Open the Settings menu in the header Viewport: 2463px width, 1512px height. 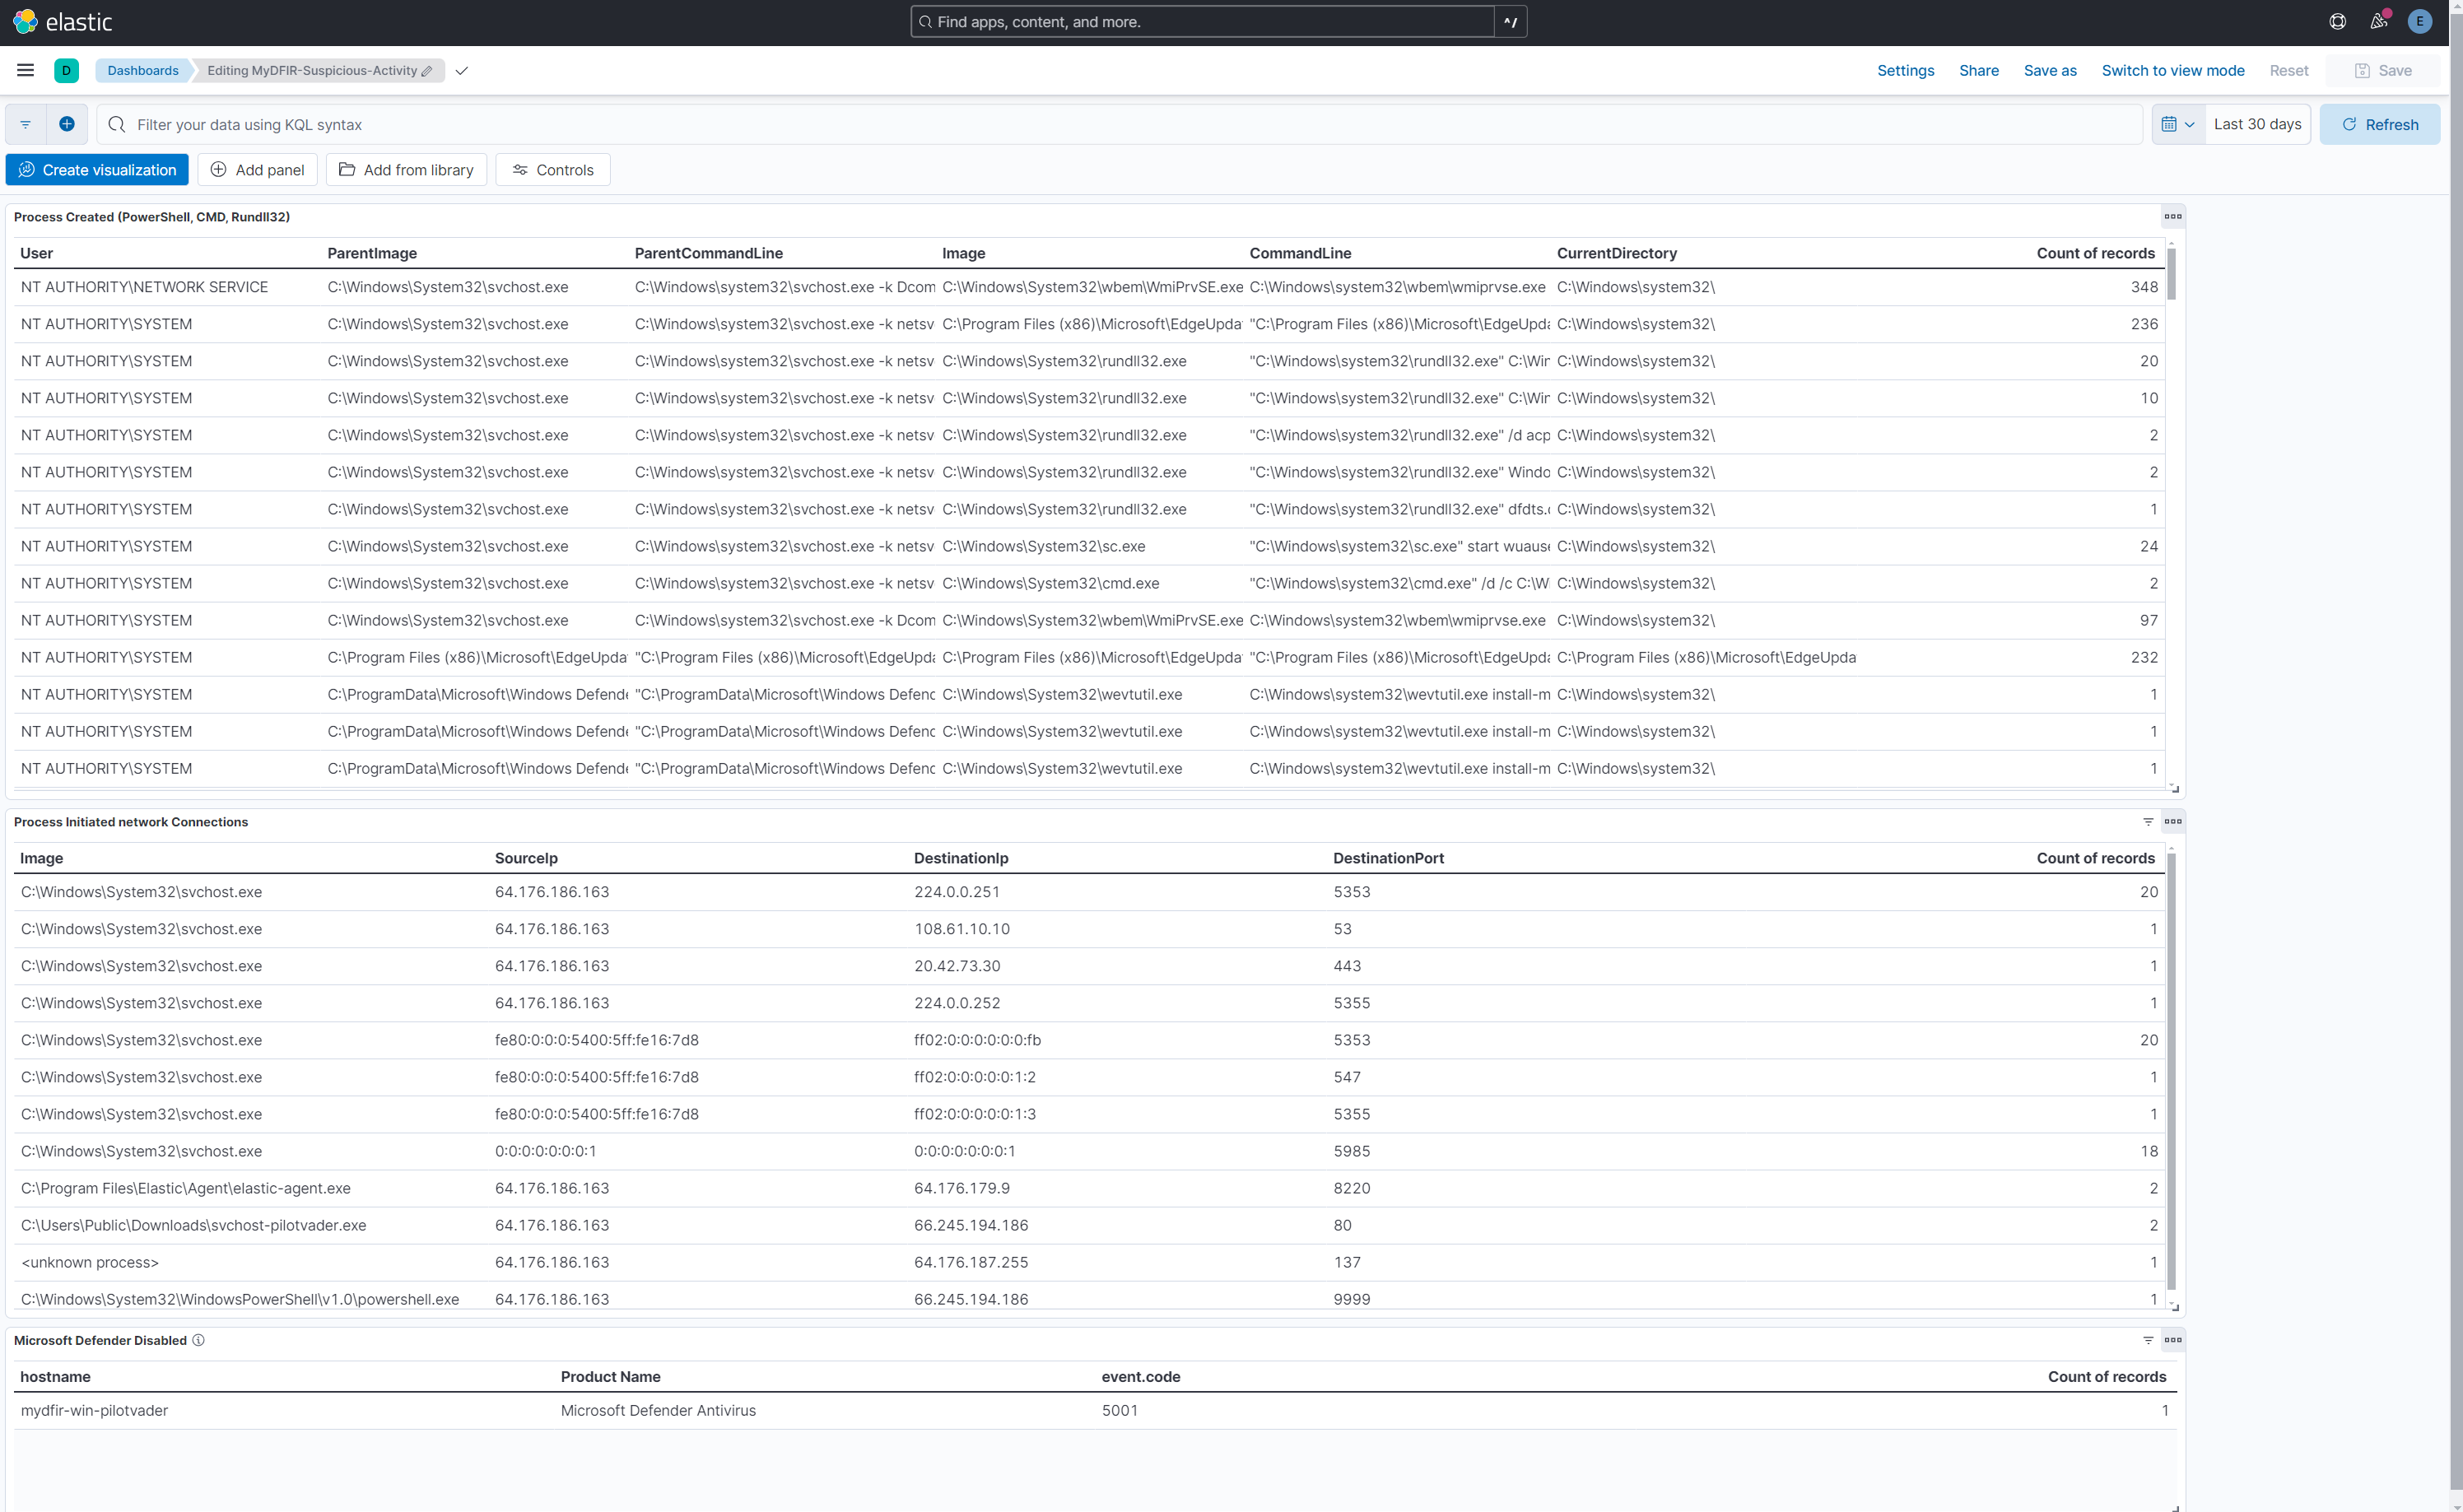click(x=1904, y=70)
